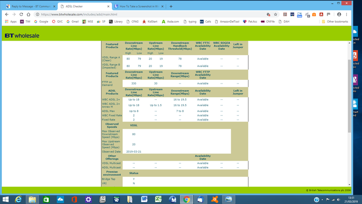The width and height of the screenshot is (362, 204).
Task: Click the BT Wholesale logo
Action: [22, 35]
